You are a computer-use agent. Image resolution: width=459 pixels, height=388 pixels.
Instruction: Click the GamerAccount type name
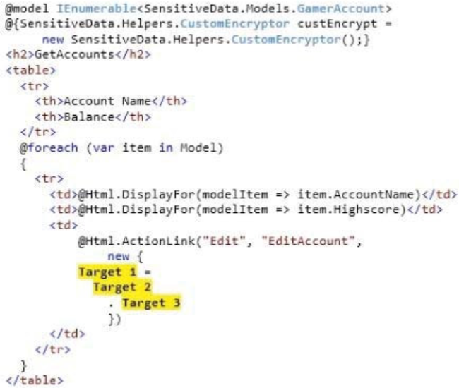[x=341, y=8]
